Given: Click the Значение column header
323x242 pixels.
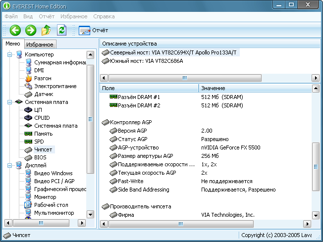Looking at the screenshot, I should (x=255, y=88).
